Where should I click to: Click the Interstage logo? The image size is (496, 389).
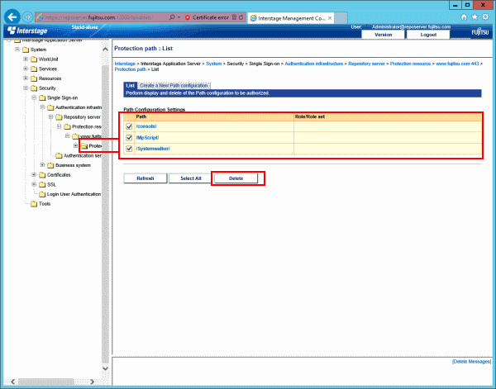point(27,31)
